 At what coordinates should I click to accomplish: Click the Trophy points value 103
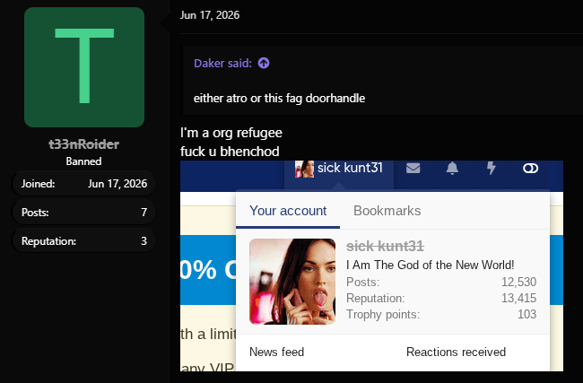(x=526, y=314)
